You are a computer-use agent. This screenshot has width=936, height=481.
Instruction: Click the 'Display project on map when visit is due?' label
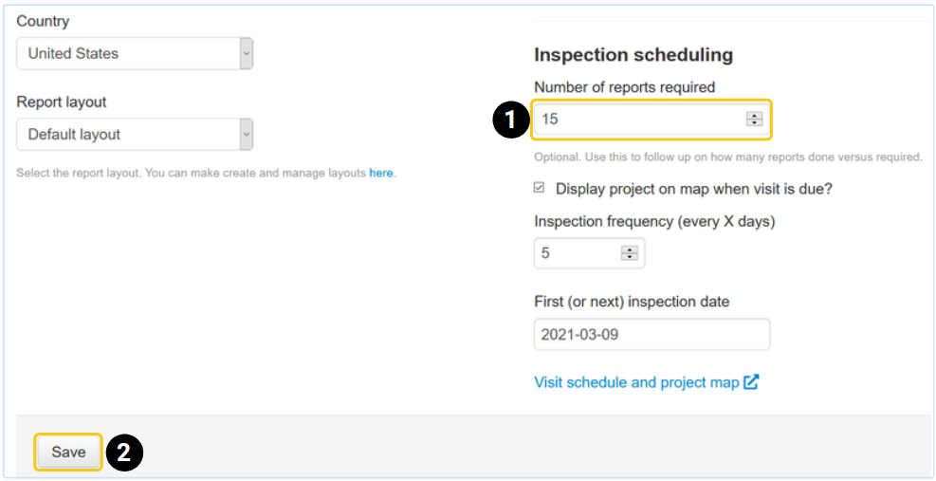coord(693,189)
